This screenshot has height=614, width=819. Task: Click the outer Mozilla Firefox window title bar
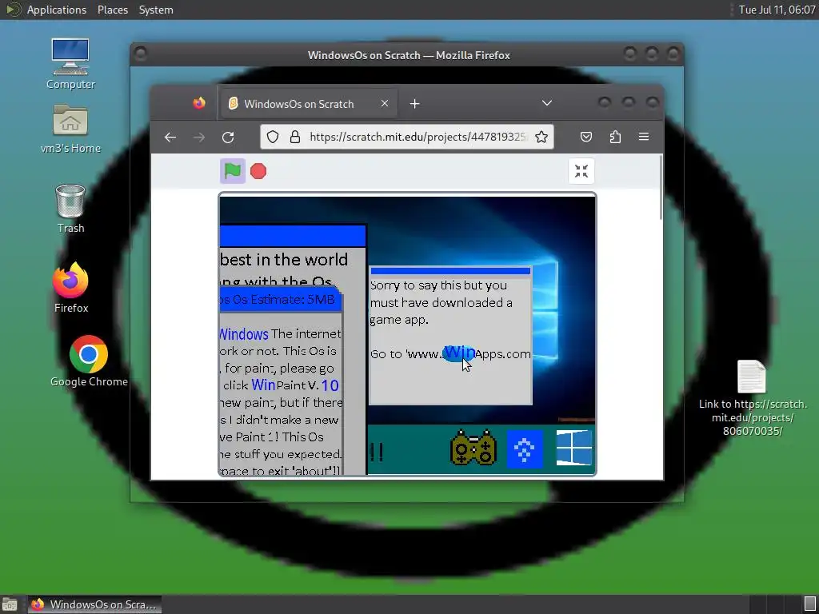click(407, 55)
